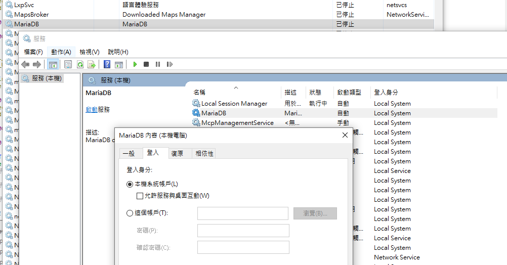This screenshot has height=265, width=507.
Task: Click the Back arrow in Services toolbar
Action: 25,64
